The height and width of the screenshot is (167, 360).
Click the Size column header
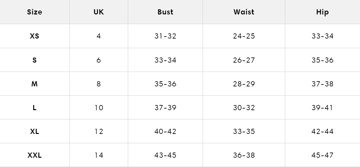pyautogui.click(x=35, y=12)
